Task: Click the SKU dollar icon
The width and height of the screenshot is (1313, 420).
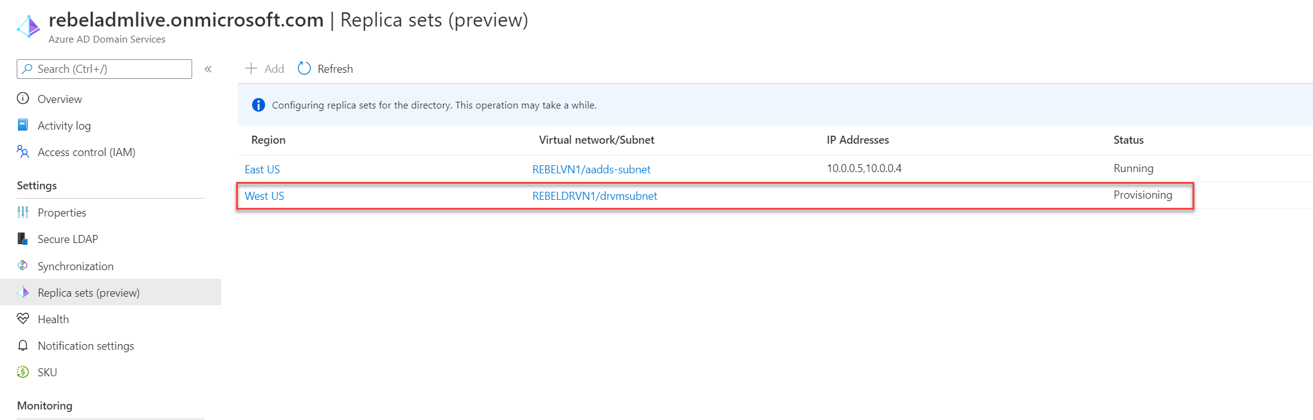Action: click(23, 372)
